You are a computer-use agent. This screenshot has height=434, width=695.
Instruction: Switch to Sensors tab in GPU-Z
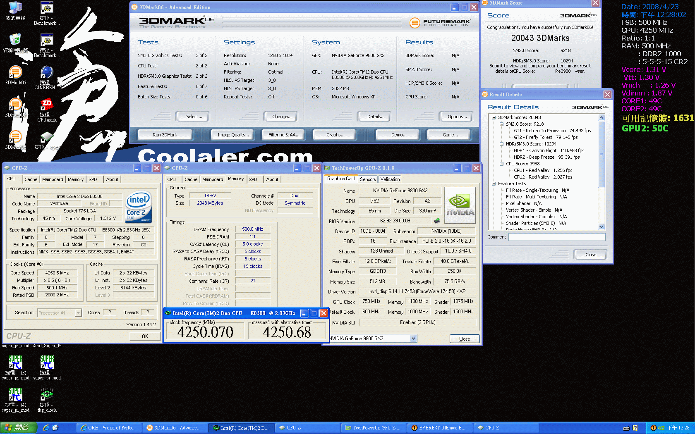[x=368, y=179]
